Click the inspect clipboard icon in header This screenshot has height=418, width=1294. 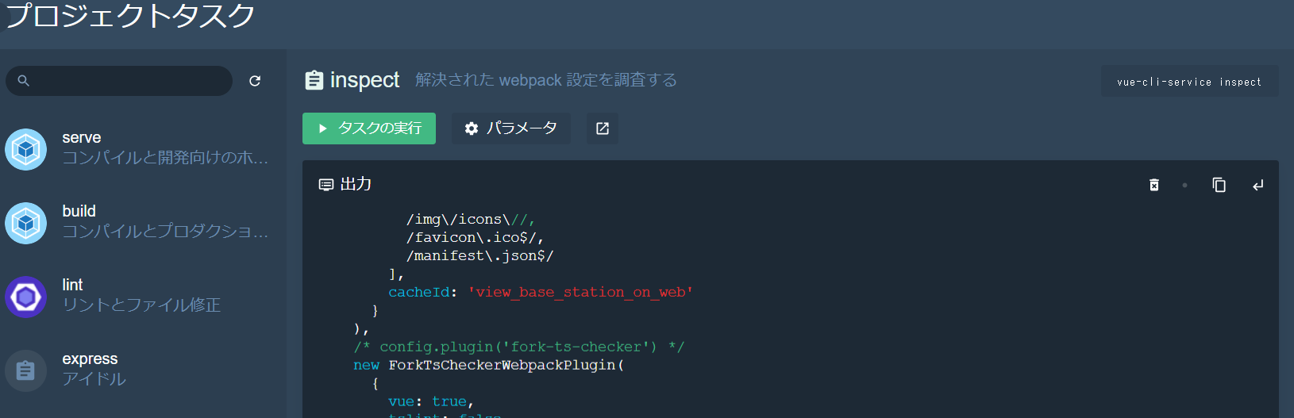pos(314,80)
